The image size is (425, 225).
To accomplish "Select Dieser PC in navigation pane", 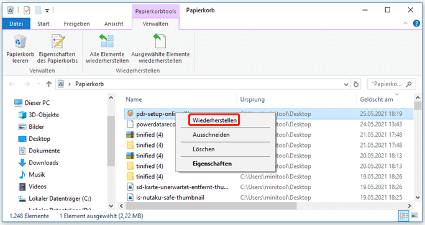I will click(x=32, y=103).
